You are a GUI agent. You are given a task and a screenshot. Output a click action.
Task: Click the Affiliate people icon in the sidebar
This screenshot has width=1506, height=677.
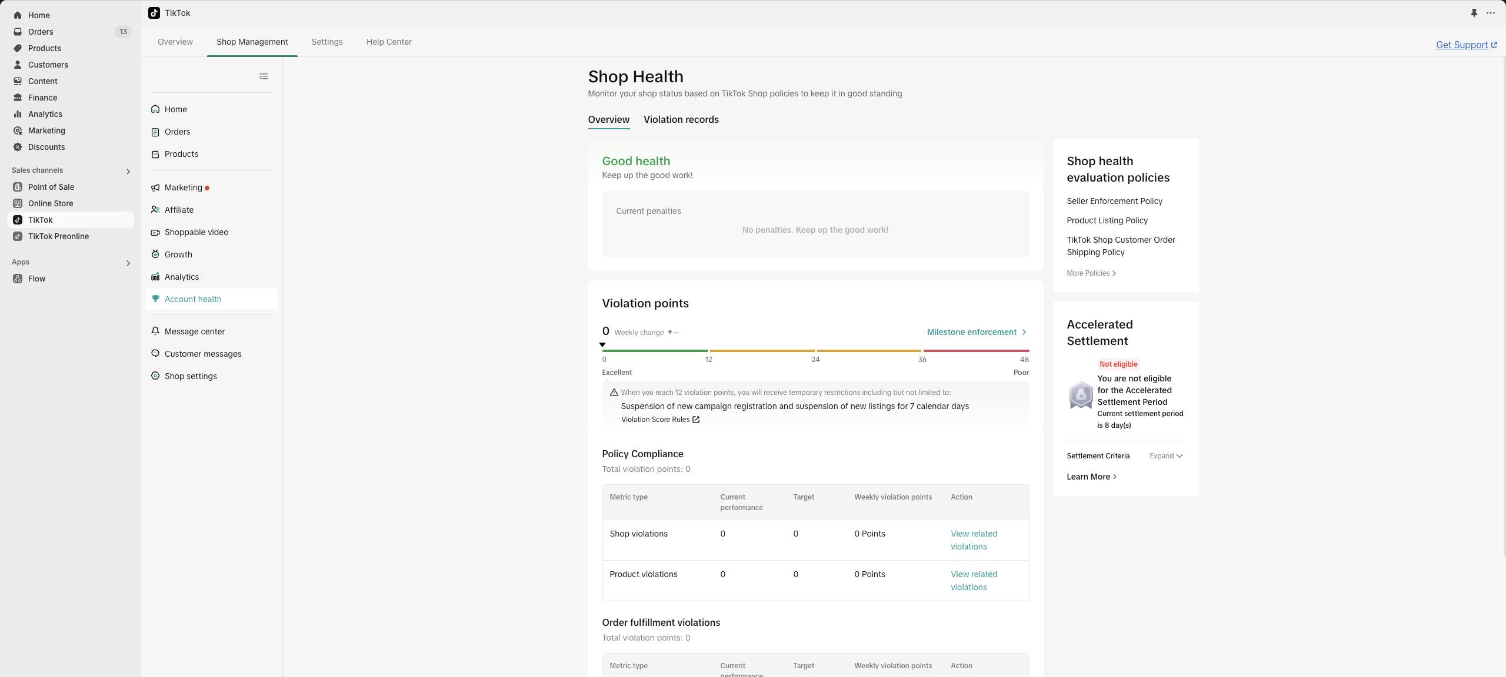point(155,210)
